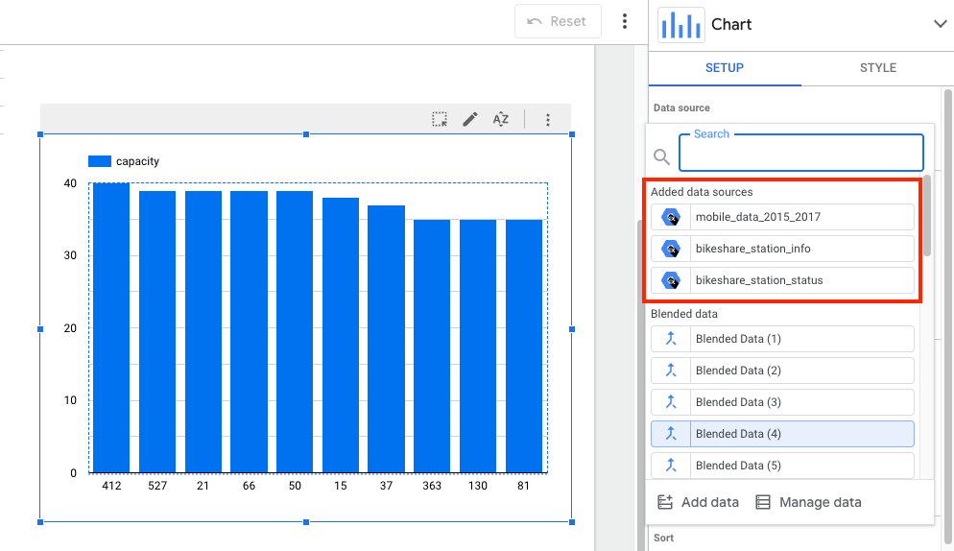Viewport: 954px width, 551px height.
Task: Select Blended Data (4)
Action: 782,434
